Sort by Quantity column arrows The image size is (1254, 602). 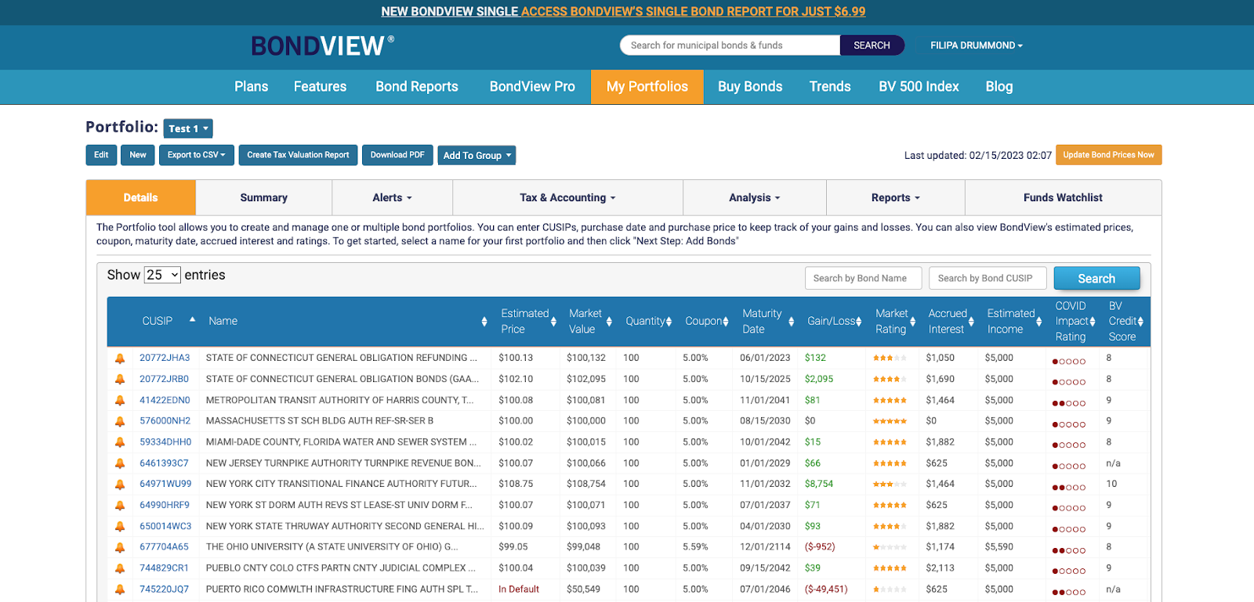(669, 322)
